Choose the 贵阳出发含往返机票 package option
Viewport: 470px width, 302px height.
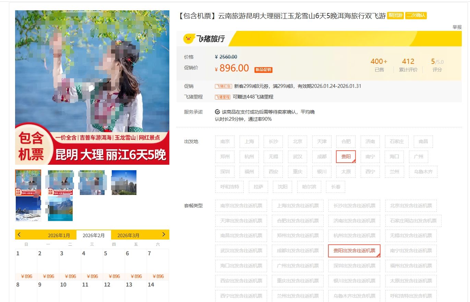click(354, 251)
